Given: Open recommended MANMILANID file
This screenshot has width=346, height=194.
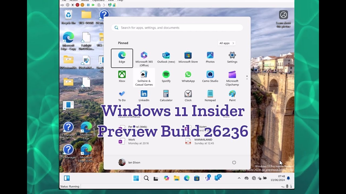Looking at the screenshot, I should pyautogui.click(x=200, y=141).
